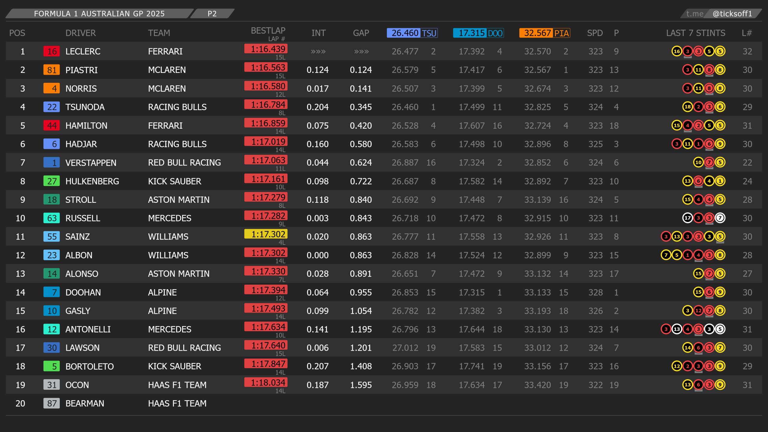Viewport: 768px width, 432px height.
Task: Sort by the BESTLAP column header
Action: click(x=268, y=31)
